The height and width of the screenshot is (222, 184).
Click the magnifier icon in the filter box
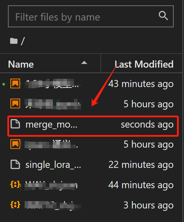point(163,16)
